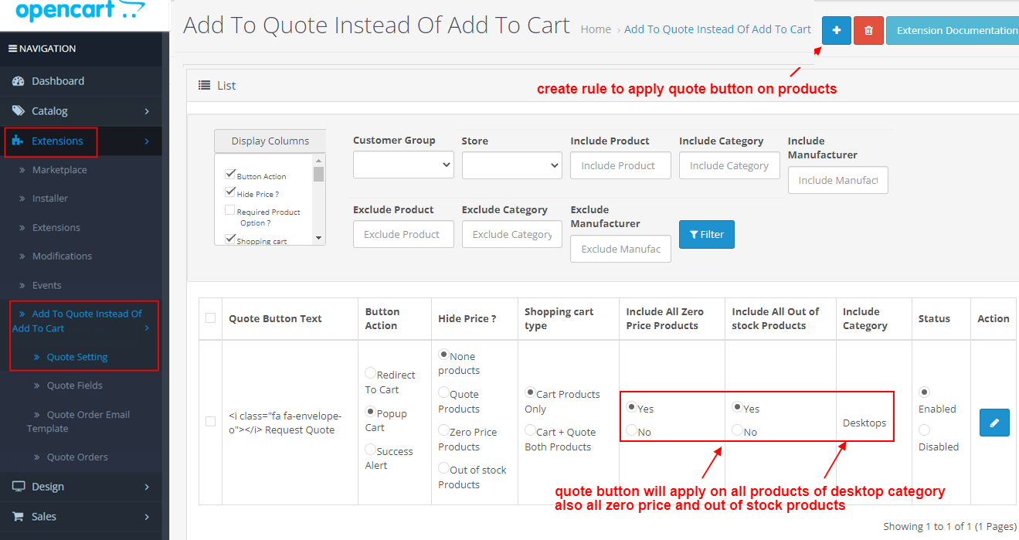Check the Required Product Option column checkbox
Image resolution: width=1019 pixels, height=540 pixels.
(230, 211)
